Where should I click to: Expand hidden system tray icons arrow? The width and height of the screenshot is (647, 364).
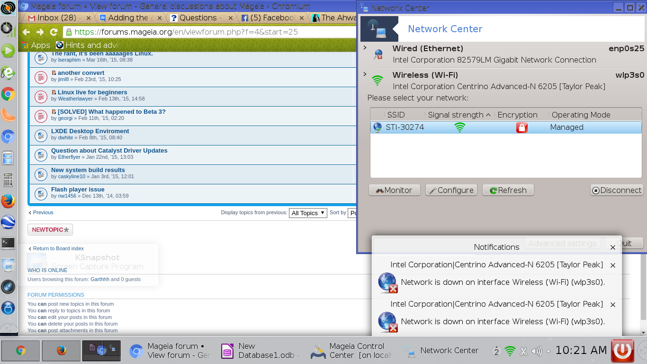(548, 351)
